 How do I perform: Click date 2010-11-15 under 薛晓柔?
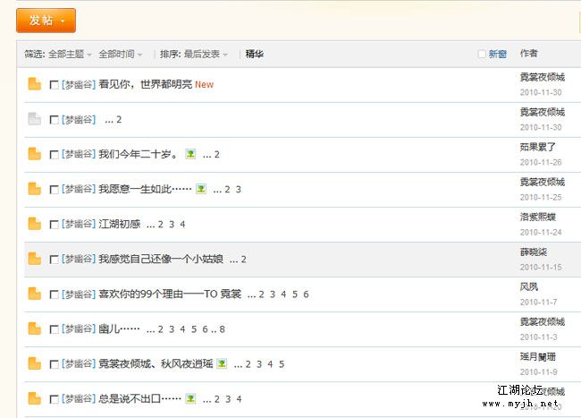tap(541, 267)
